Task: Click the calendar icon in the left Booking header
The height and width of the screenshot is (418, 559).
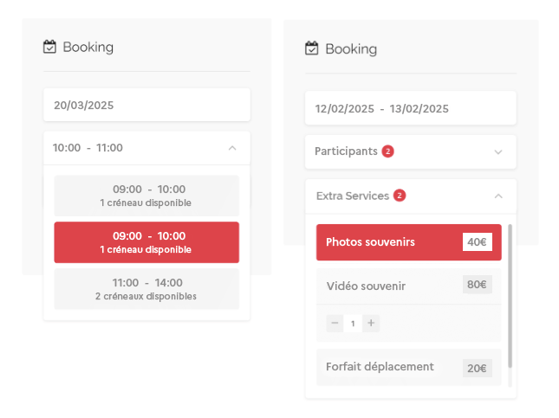Action: 49,47
